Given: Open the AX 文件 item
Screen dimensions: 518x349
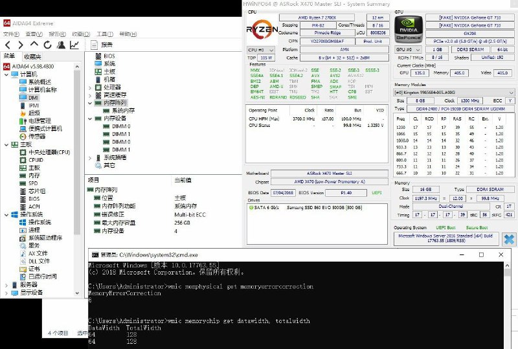Looking at the screenshot, I should [38, 253].
